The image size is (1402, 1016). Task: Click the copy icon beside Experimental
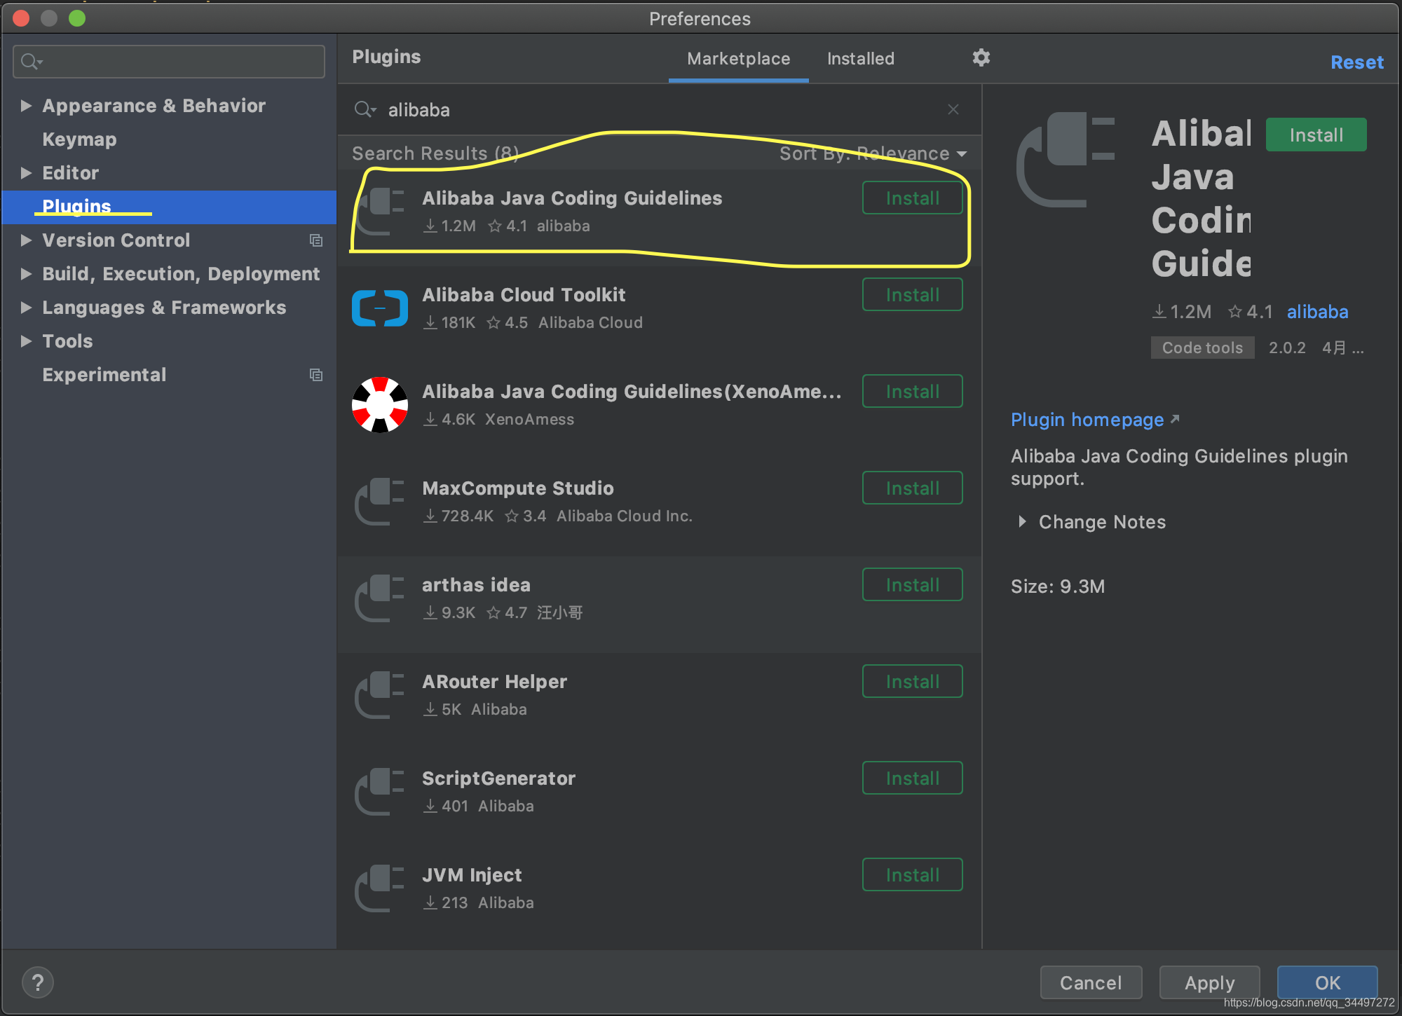[316, 375]
